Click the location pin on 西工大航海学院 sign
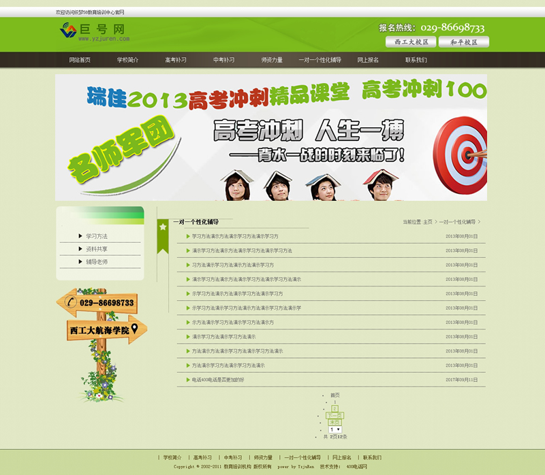Screen dimensions: 545x475 coord(134,329)
